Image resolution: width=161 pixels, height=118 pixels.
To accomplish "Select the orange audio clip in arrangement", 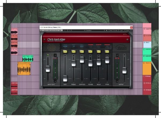I will click(x=24, y=69).
